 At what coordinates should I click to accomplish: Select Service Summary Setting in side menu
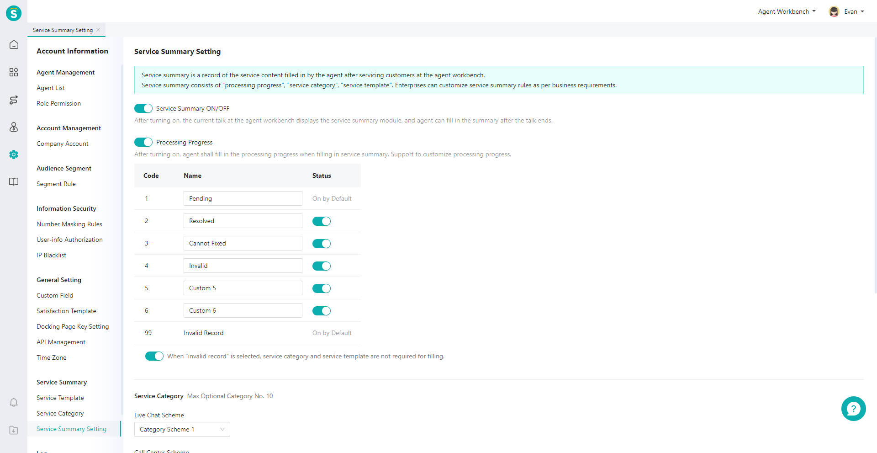[71, 429]
